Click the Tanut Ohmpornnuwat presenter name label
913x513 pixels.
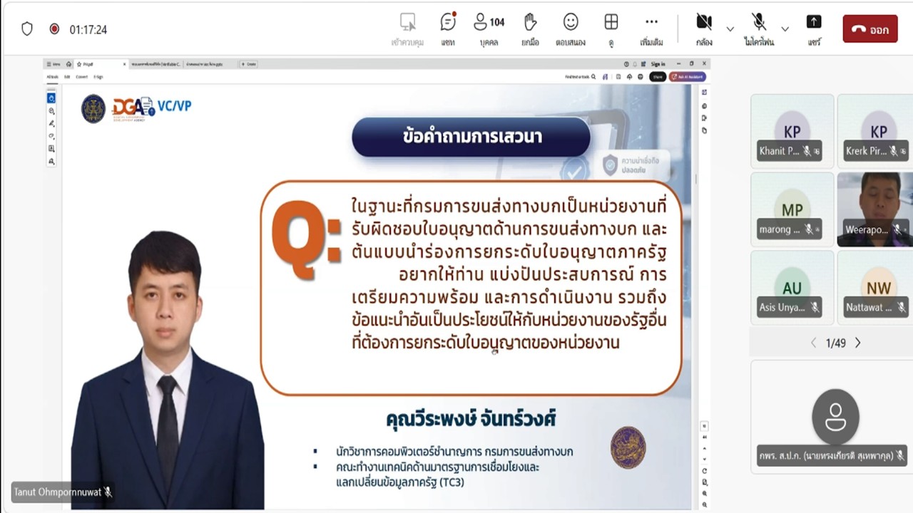click(x=63, y=492)
